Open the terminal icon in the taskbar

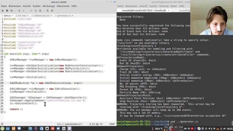point(25,128)
